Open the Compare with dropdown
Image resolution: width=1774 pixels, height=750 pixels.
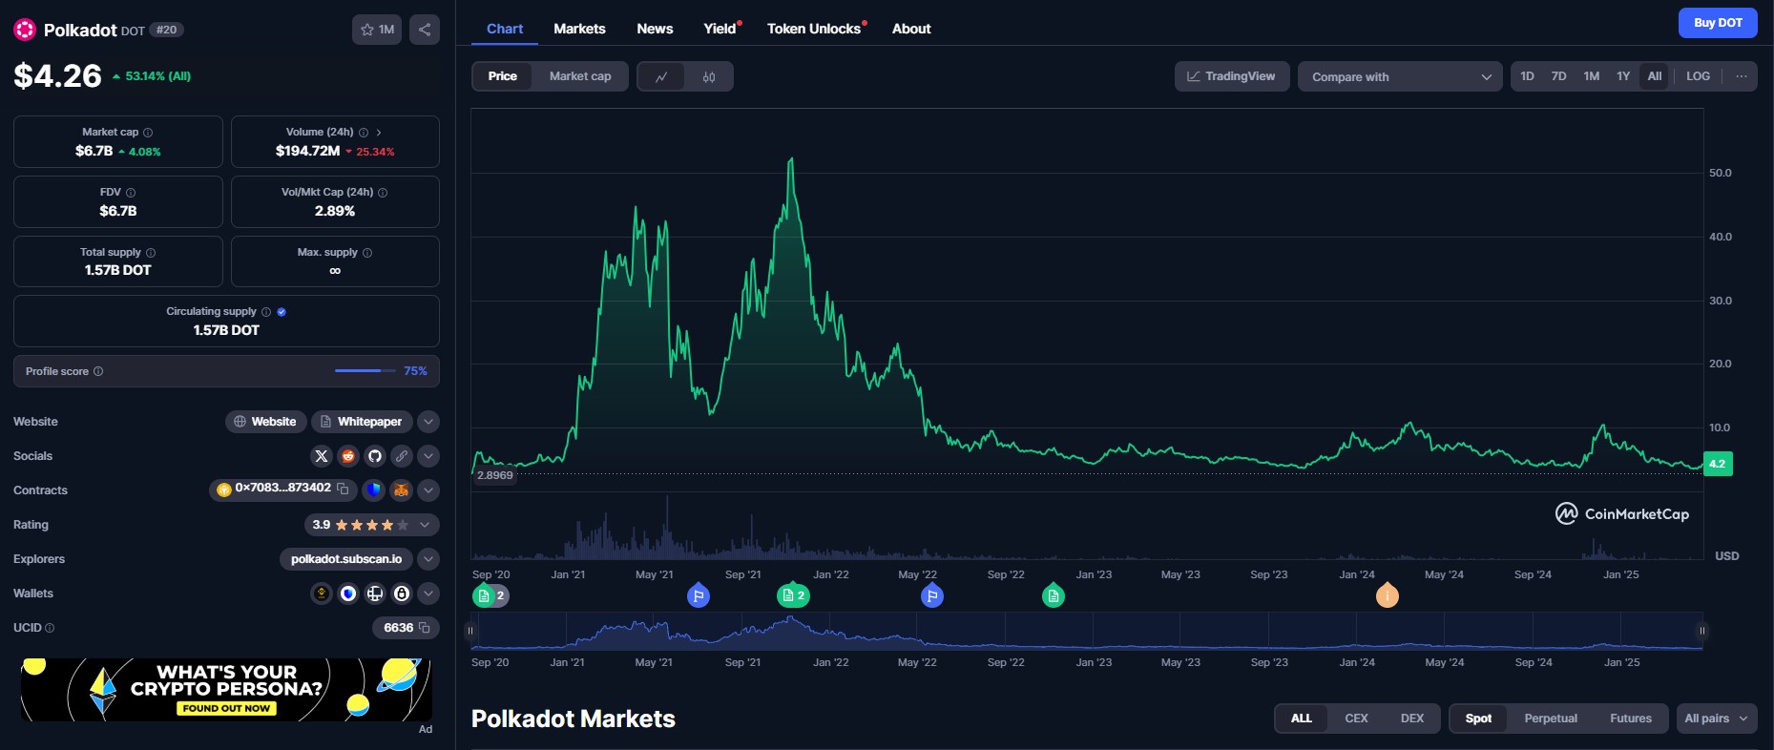pos(1399,76)
